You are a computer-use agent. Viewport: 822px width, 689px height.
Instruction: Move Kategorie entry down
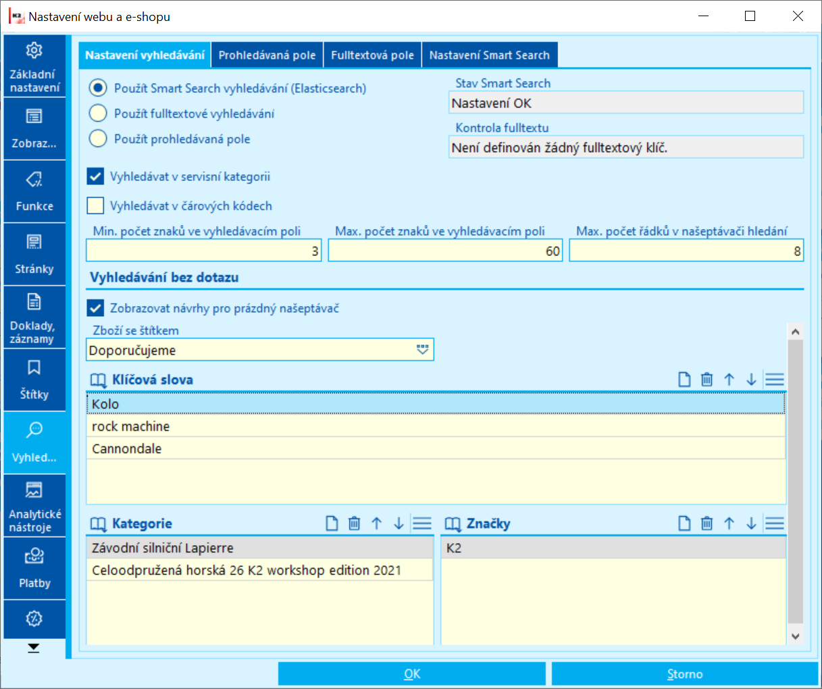point(399,524)
